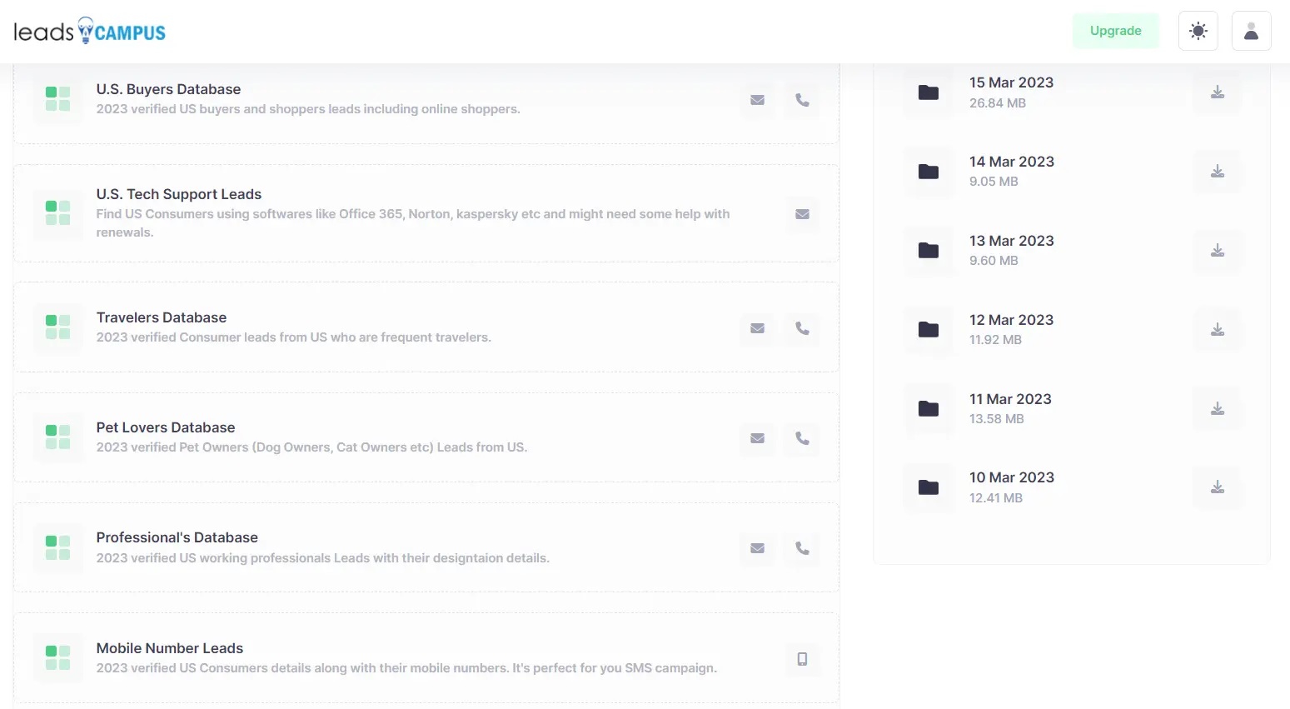Screen dimensions: 1290x709
Task: Click the phone icon for Travelers Database
Action: tap(802, 328)
